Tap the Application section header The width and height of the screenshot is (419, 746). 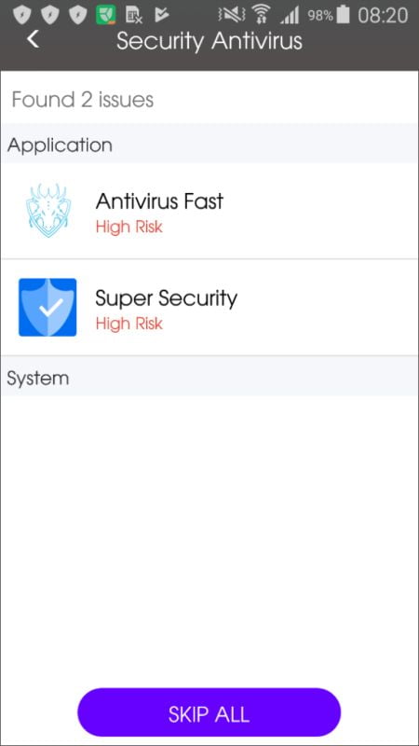click(x=209, y=145)
